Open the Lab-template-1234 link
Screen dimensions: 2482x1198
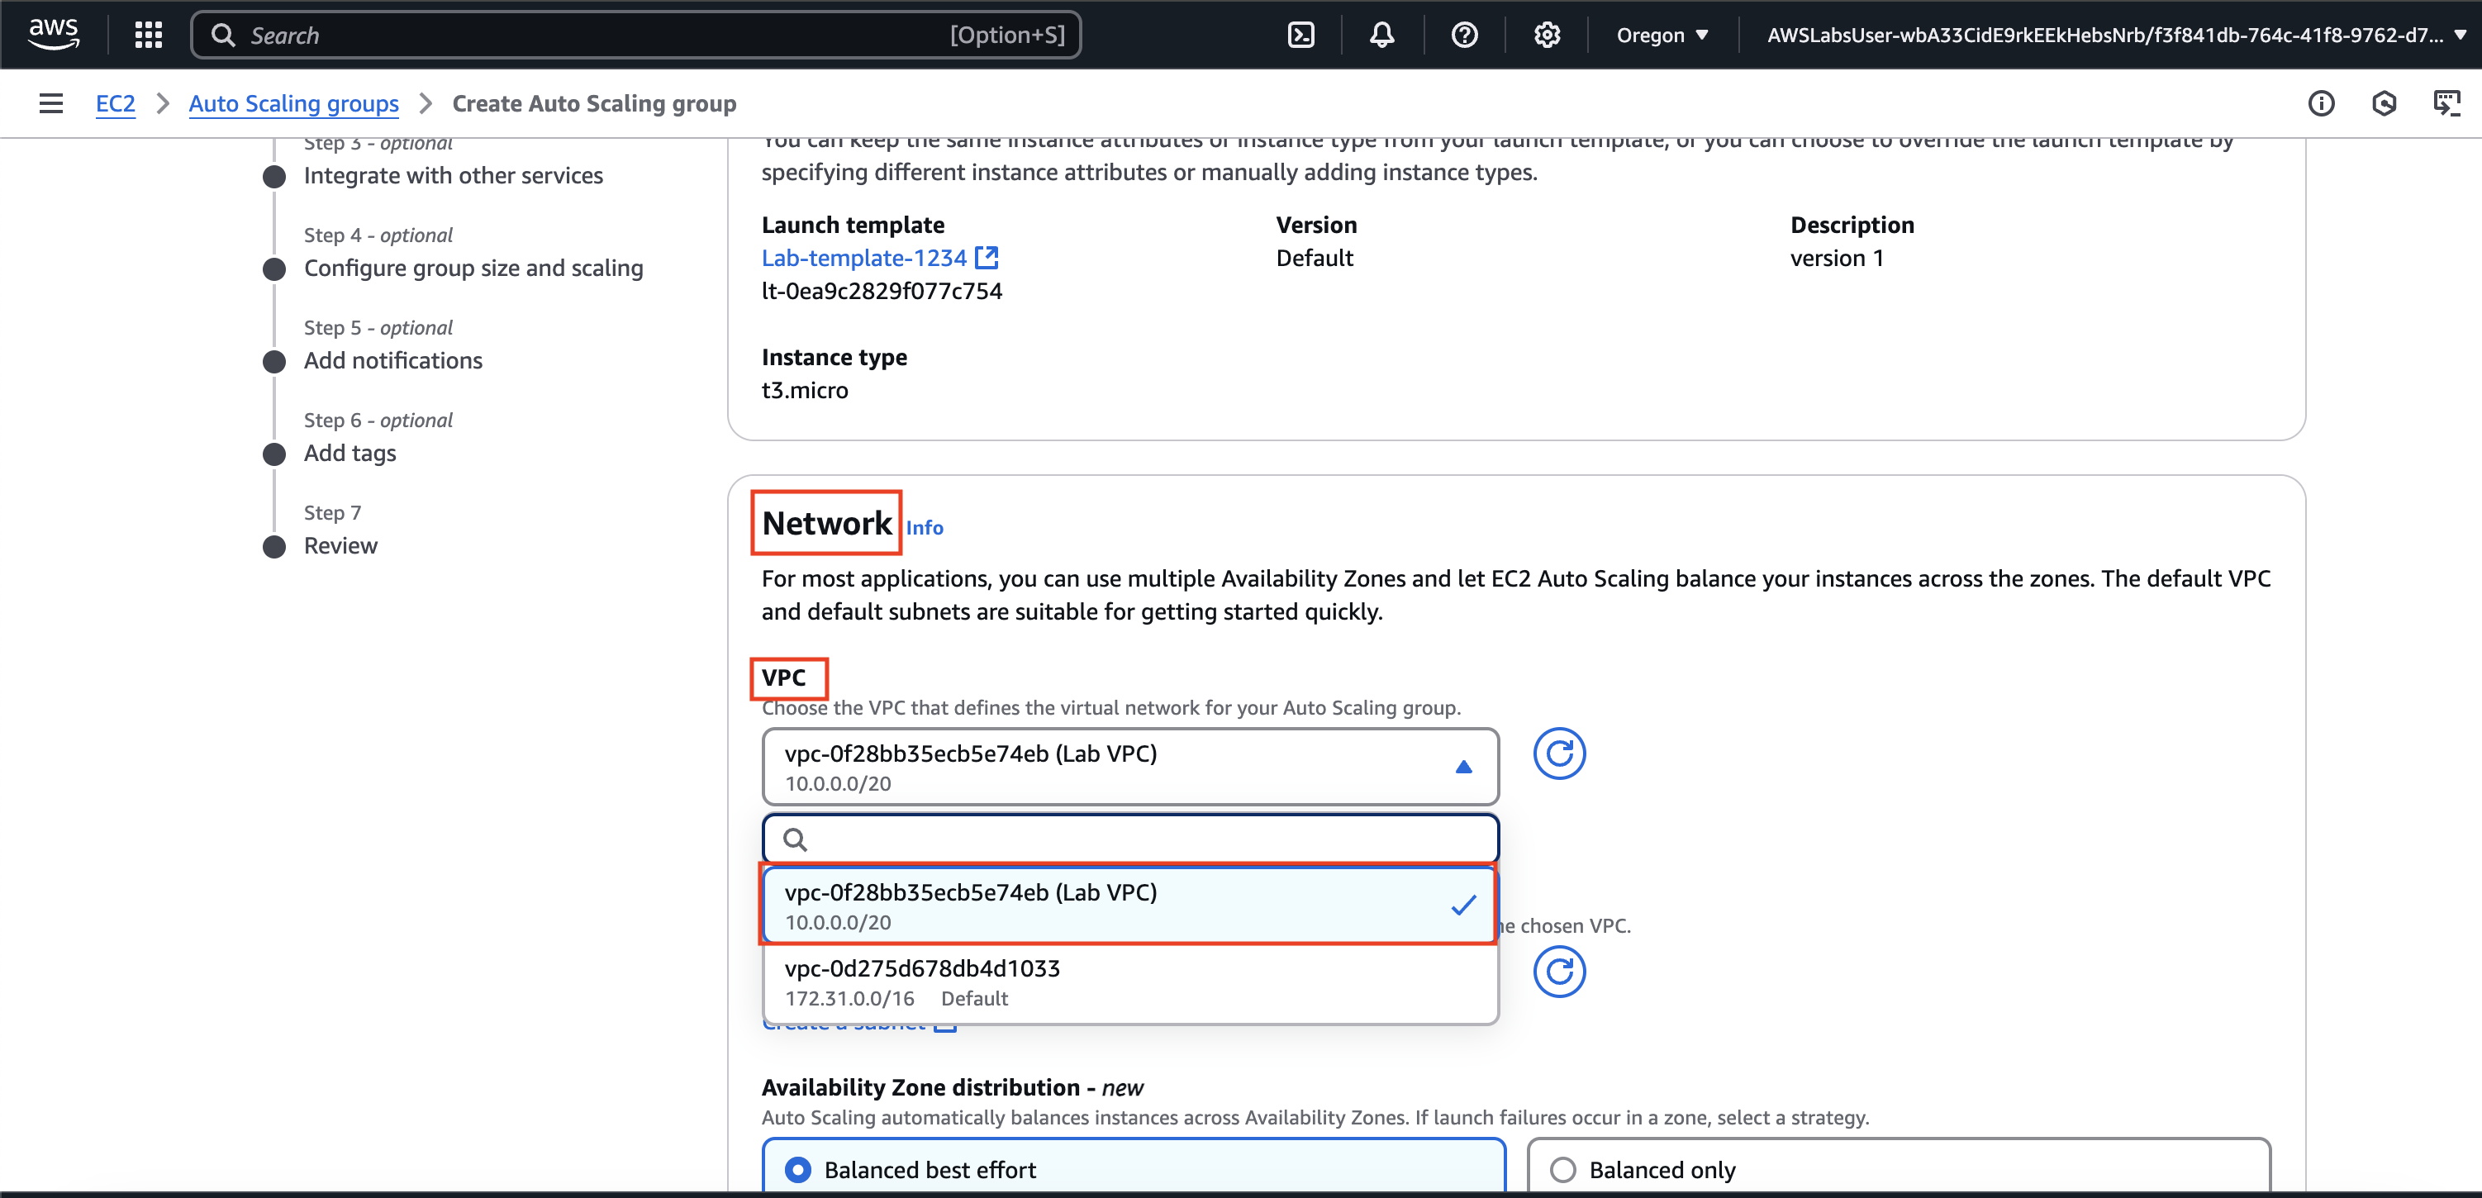[x=863, y=259]
